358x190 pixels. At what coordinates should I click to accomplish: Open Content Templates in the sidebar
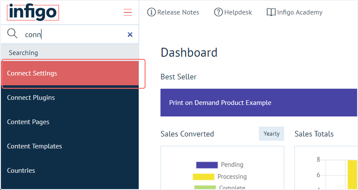[70, 146]
